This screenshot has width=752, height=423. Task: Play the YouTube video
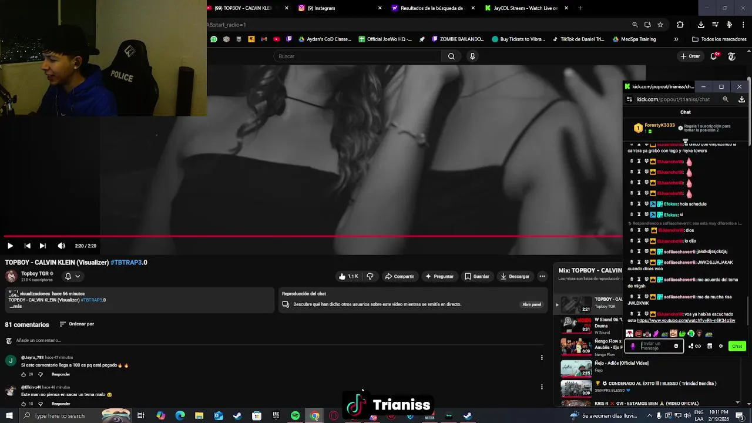click(10, 246)
